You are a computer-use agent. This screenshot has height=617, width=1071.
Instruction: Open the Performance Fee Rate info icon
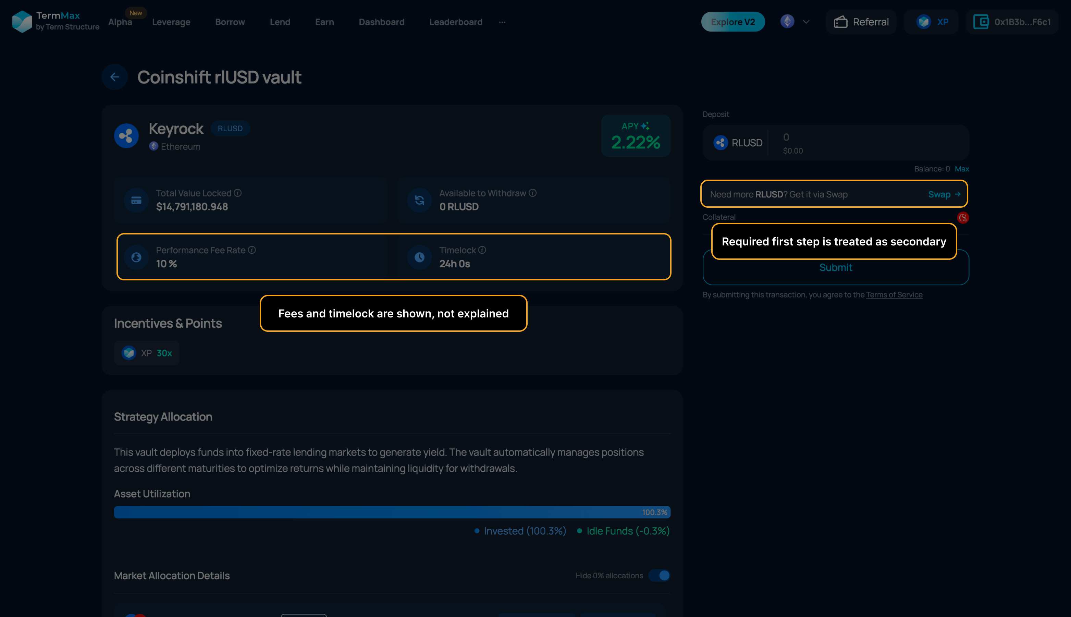coord(252,250)
